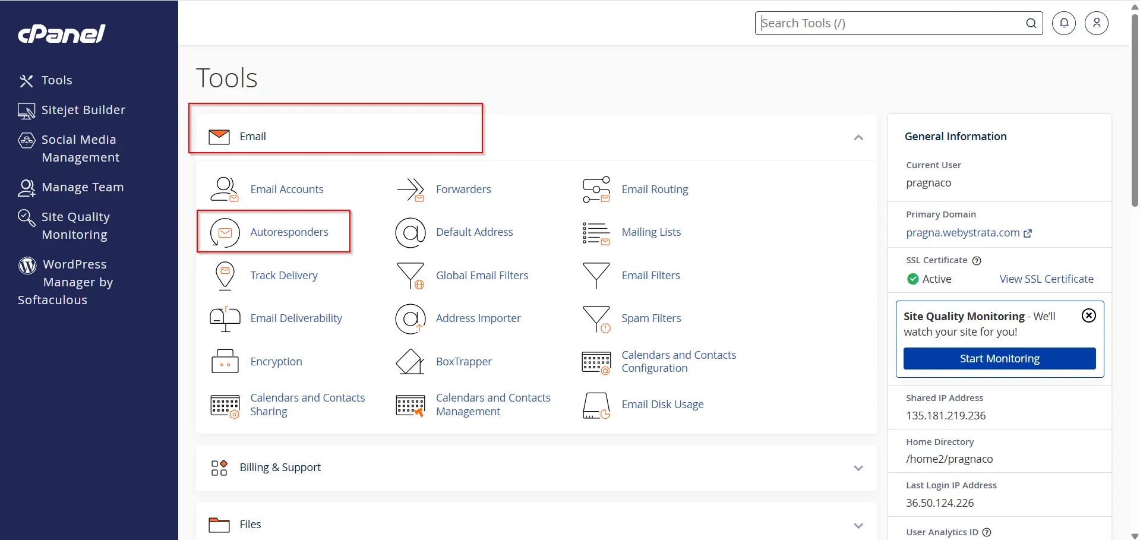Click the Address Importer icon
The width and height of the screenshot is (1140, 540).
tap(410, 318)
